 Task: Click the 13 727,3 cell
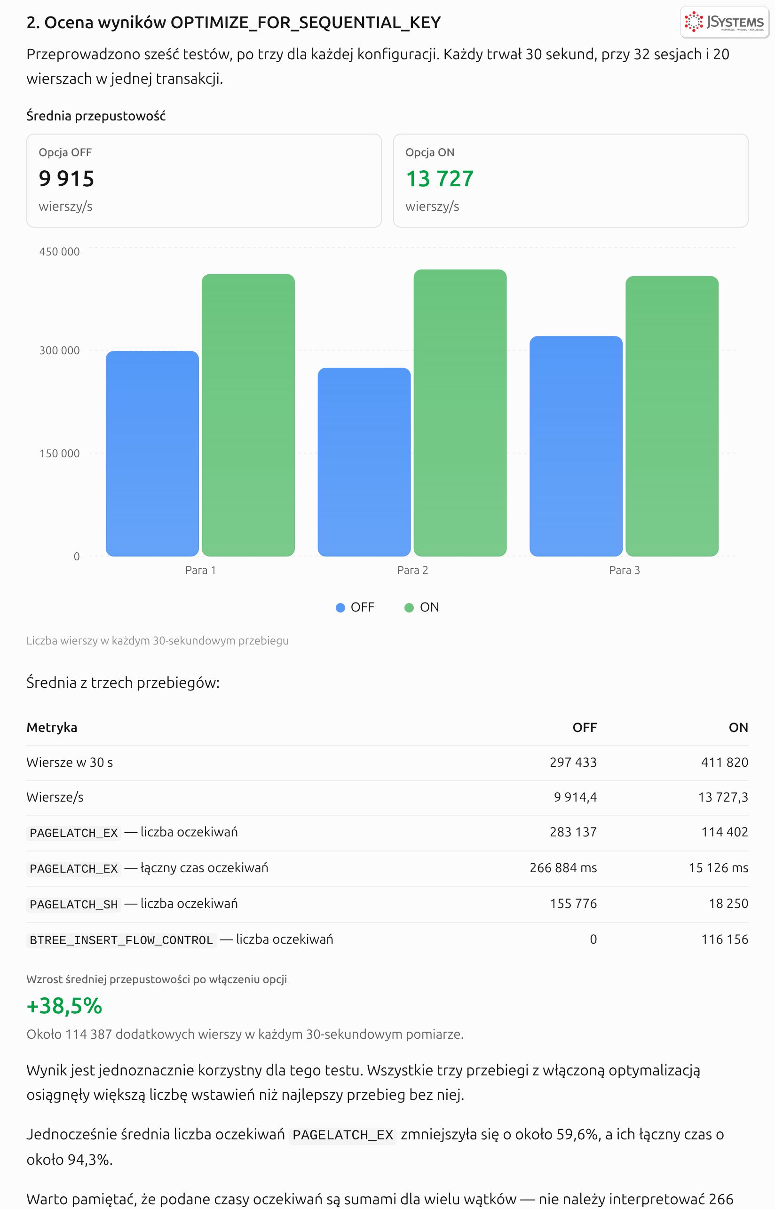coord(723,797)
